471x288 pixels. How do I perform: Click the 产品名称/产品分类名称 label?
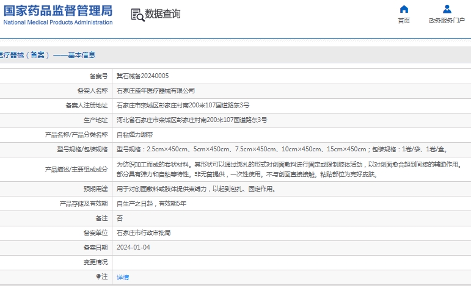pyautogui.click(x=76, y=135)
